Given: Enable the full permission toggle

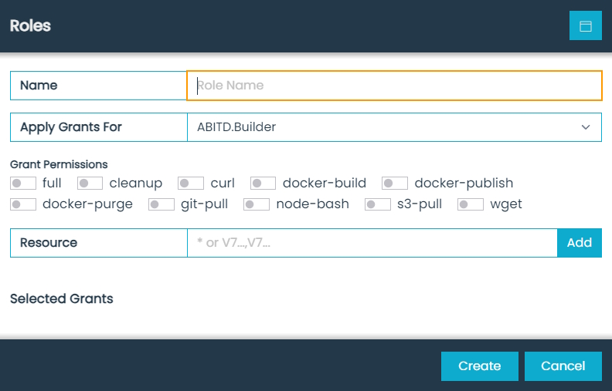Looking at the screenshot, I should click(x=23, y=184).
